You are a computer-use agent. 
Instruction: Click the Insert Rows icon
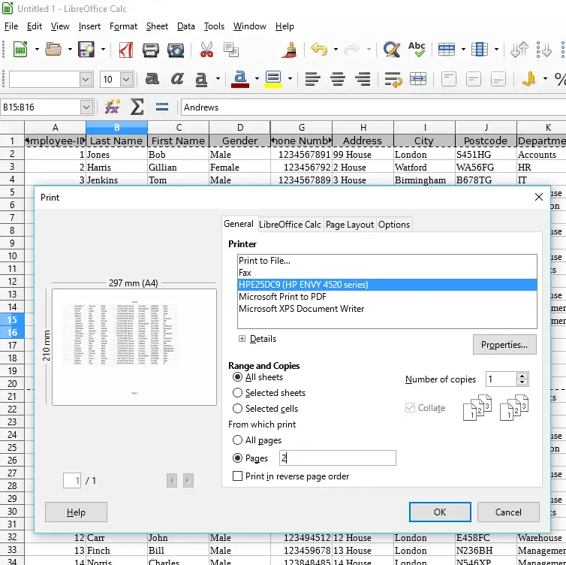click(447, 50)
